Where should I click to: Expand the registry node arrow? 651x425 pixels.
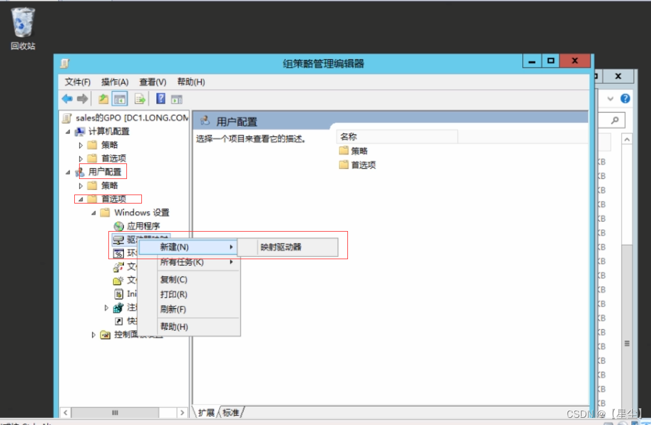(x=106, y=308)
